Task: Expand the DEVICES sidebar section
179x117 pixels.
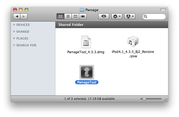Action: [14, 25]
